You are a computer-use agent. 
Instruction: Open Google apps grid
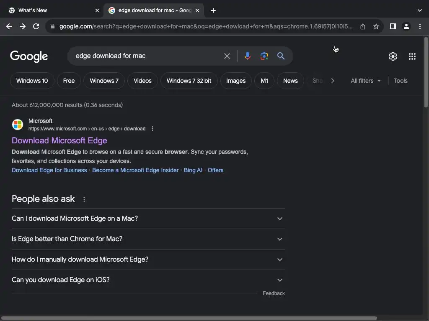point(412,56)
